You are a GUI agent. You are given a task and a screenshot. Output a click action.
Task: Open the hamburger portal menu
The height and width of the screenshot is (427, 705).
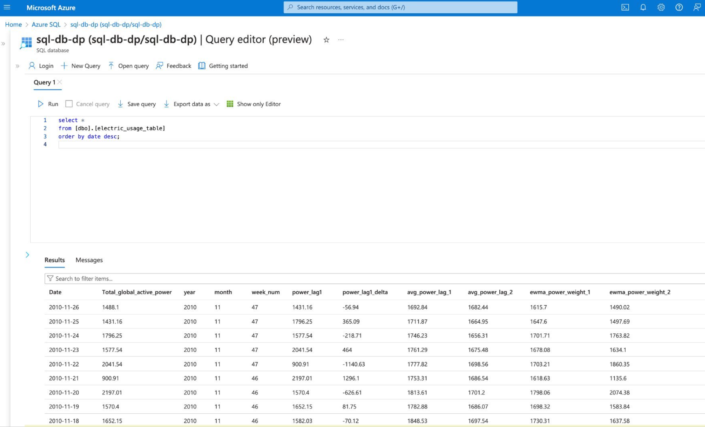7,8
